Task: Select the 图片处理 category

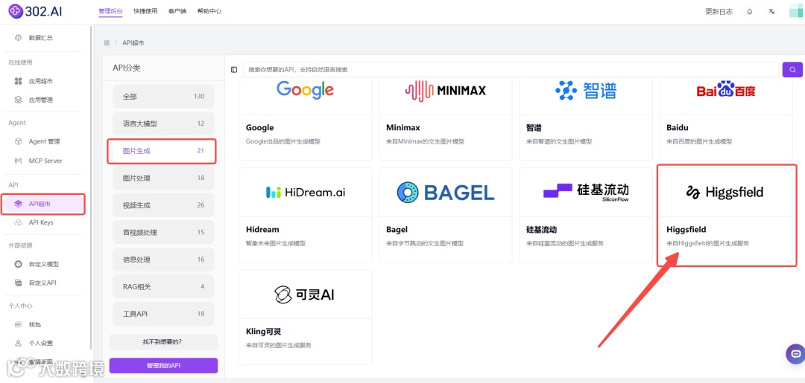Action: [163, 178]
